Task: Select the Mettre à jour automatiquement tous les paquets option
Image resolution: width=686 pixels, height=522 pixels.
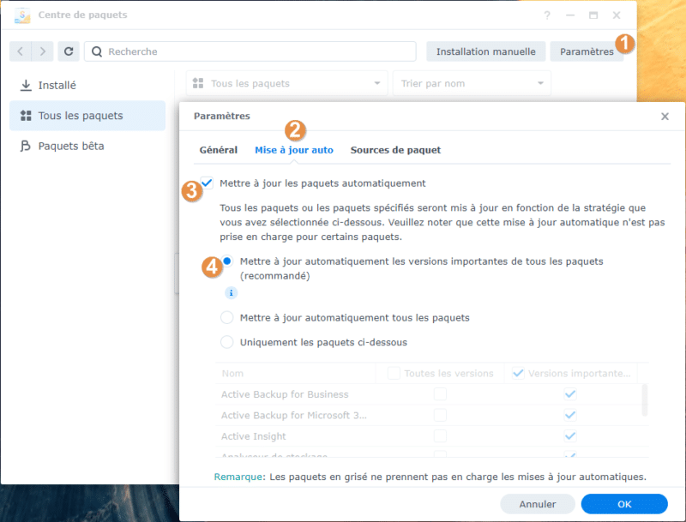Action: [226, 318]
